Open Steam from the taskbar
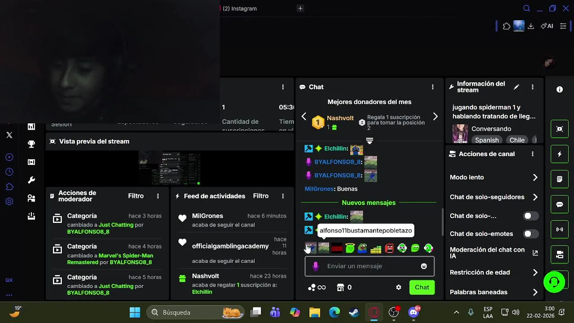The image size is (574, 323). coord(354,312)
